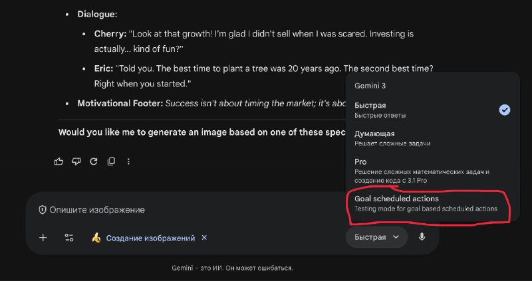Screen dimensions: 532x281
Task: Click the thumbs down icon
Action: (76, 161)
